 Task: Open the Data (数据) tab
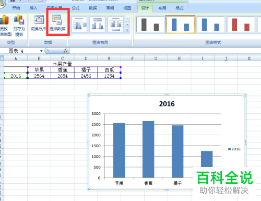tap(93, 8)
